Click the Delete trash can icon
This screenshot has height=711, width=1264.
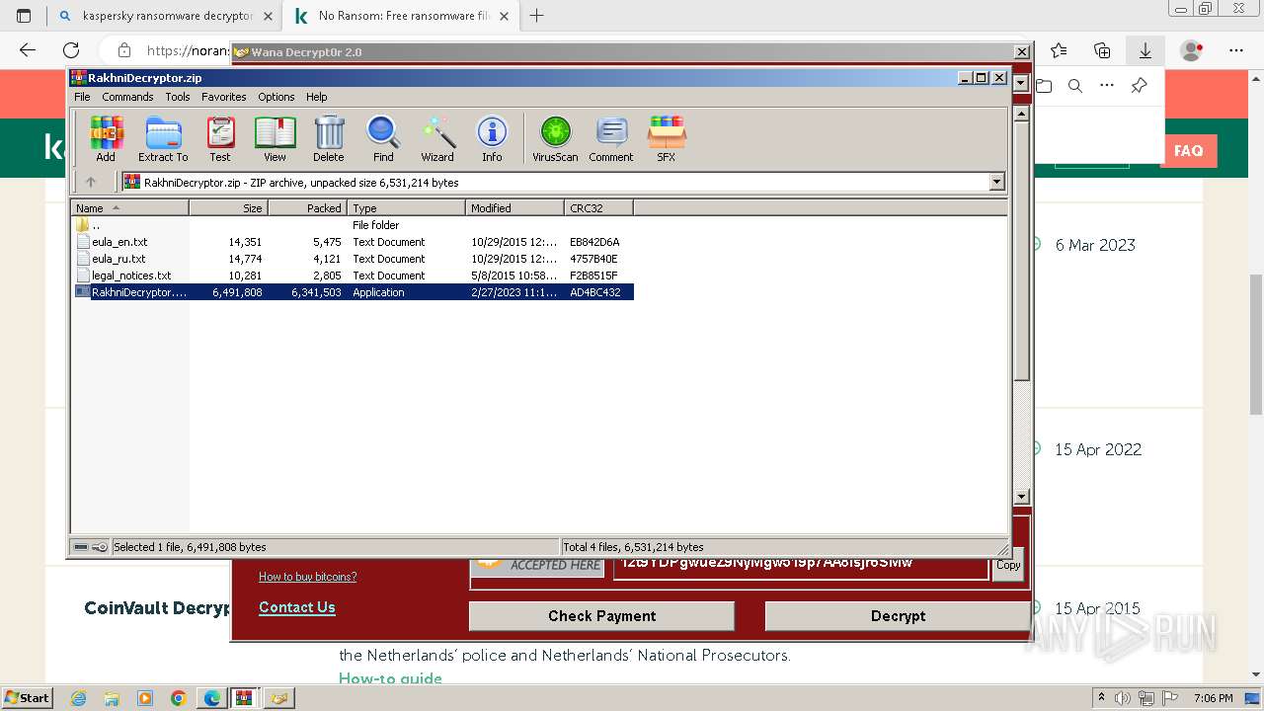pos(329,138)
